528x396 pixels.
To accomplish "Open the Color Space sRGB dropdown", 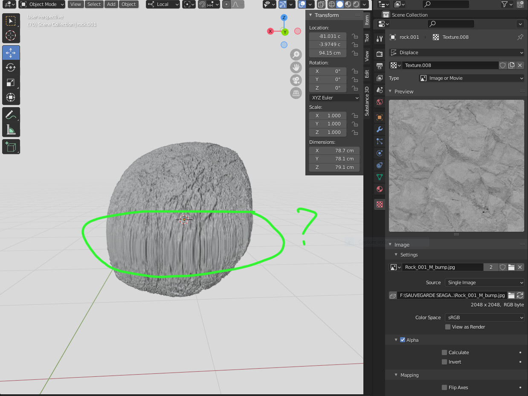I will [x=484, y=317].
